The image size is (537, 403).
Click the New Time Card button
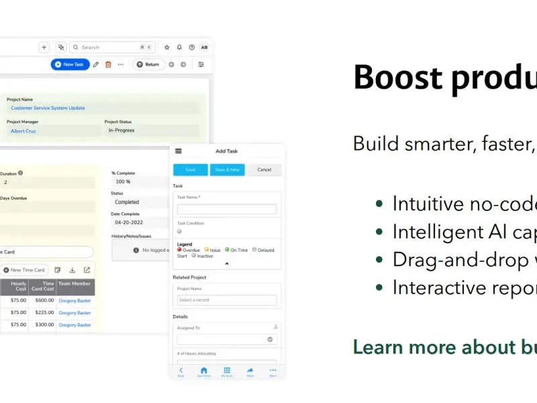[x=24, y=270]
